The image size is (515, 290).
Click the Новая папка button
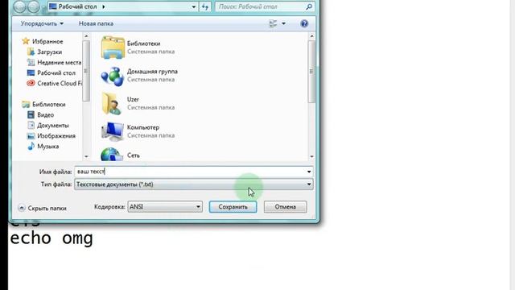coord(96,23)
